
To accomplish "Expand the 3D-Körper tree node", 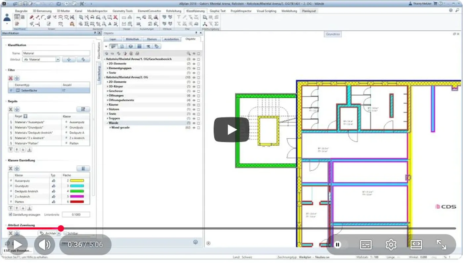I will (107, 86).
